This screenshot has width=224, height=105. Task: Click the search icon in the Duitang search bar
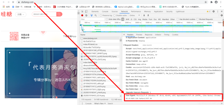pos(59,14)
